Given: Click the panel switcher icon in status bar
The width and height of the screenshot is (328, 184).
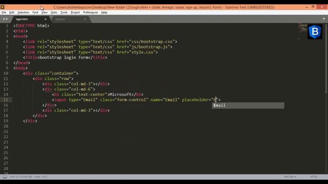Looking at the screenshot, I should [x=5, y=177].
